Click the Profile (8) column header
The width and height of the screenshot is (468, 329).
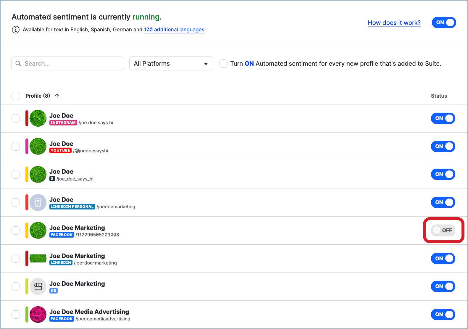click(38, 96)
